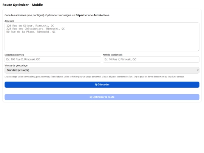Image resolution: width=204 pixels, height=153 pixels.
Task: Click the Départ (optionnel) label
Action: tap(14, 55)
